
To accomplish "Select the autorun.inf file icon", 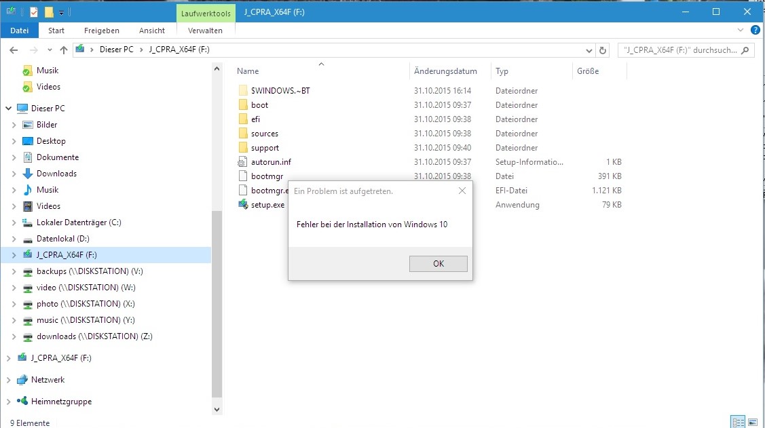I will point(243,162).
